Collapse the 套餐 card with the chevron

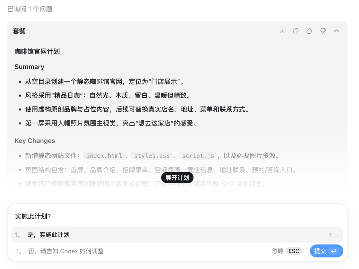(336, 31)
